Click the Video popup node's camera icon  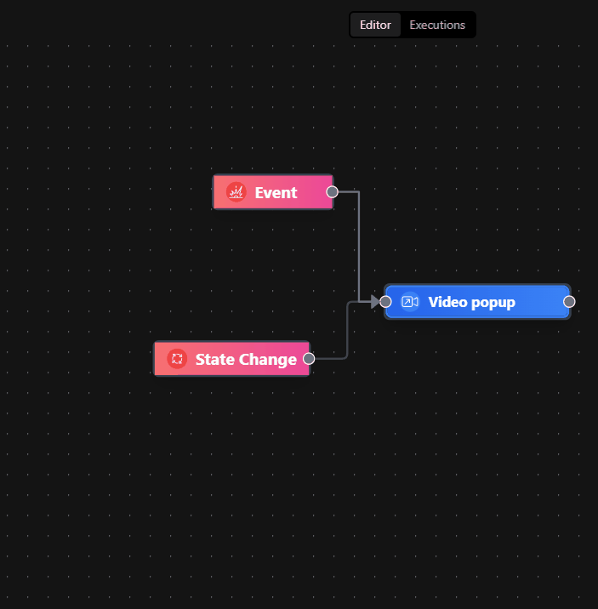[409, 302]
